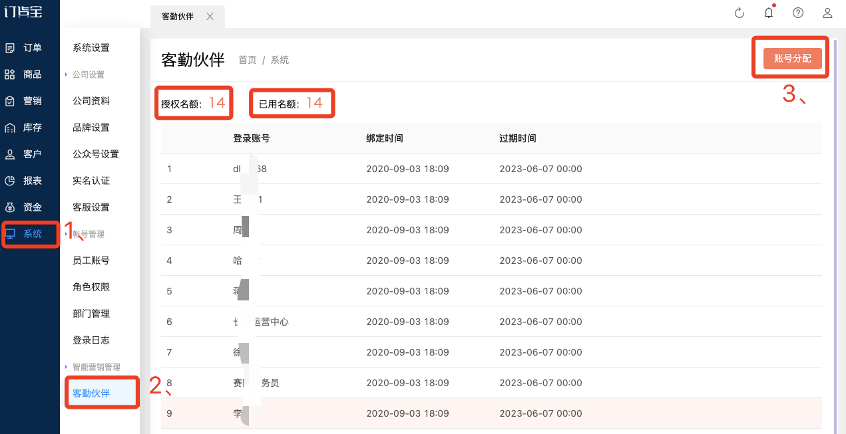Click the 绑定时间 column header
846x434 pixels.
[385, 138]
